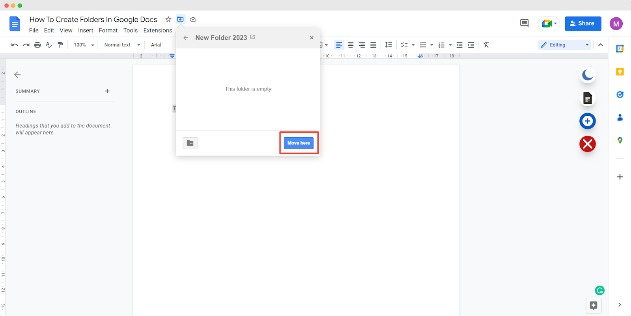Expand bulleted list options arrow
The image size is (631, 316).
pyautogui.click(x=432, y=45)
